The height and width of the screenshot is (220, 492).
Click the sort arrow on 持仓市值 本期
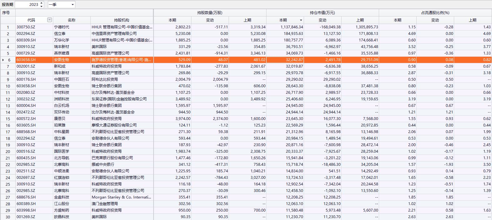point(301,20)
